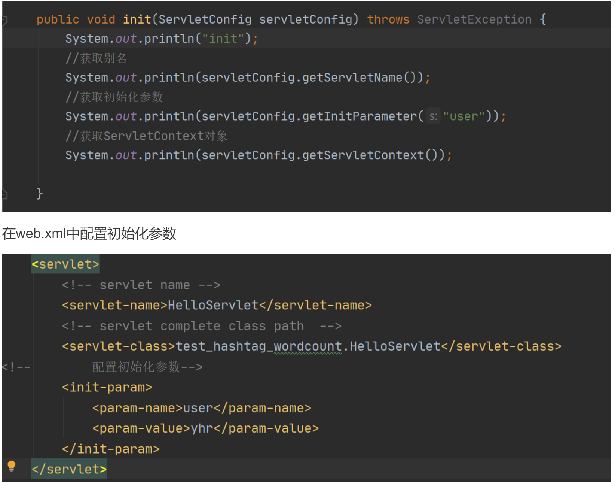Screen dimensions: 615x482
Task: Click ServletException in the throws clause
Action: tap(474, 19)
